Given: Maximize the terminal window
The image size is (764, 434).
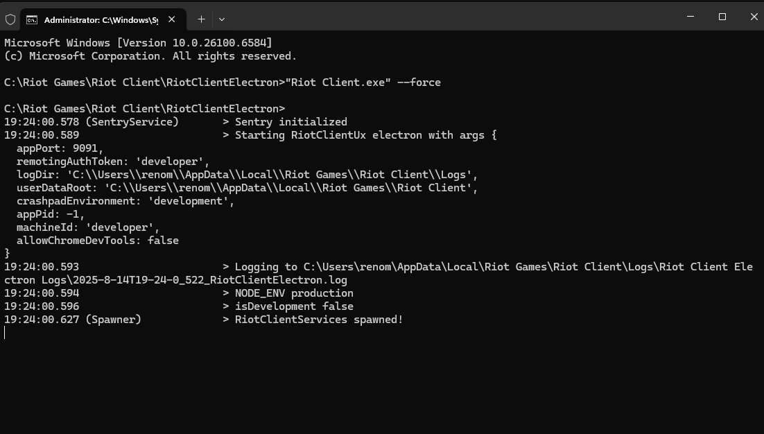Looking at the screenshot, I should pos(722,17).
